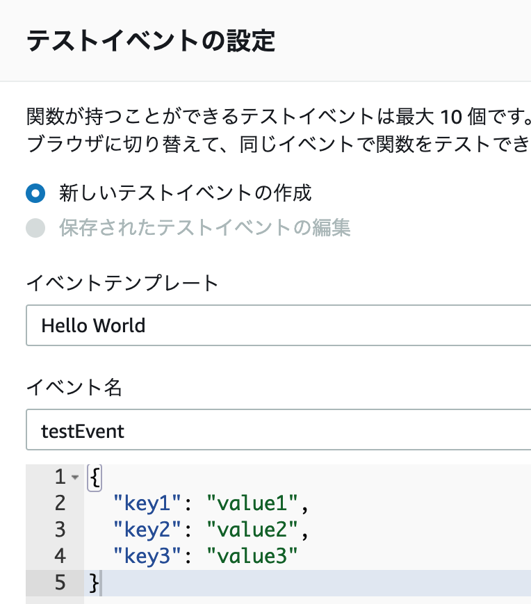This screenshot has width=531, height=604.
Task: Select the new test event creation radio button
Action: [x=35, y=193]
